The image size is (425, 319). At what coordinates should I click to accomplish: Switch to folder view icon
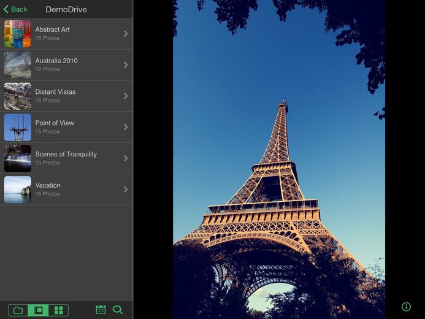point(18,310)
